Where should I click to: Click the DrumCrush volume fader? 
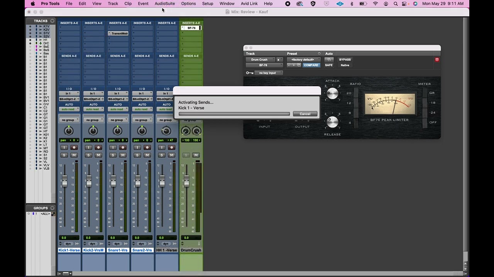click(186, 181)
